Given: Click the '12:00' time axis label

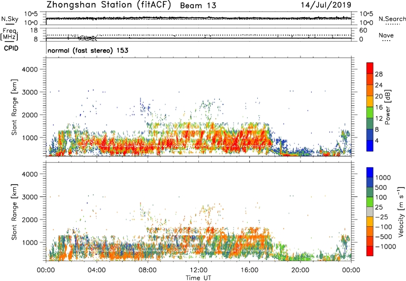Looking at the screenshot, I should pos(198,270).
